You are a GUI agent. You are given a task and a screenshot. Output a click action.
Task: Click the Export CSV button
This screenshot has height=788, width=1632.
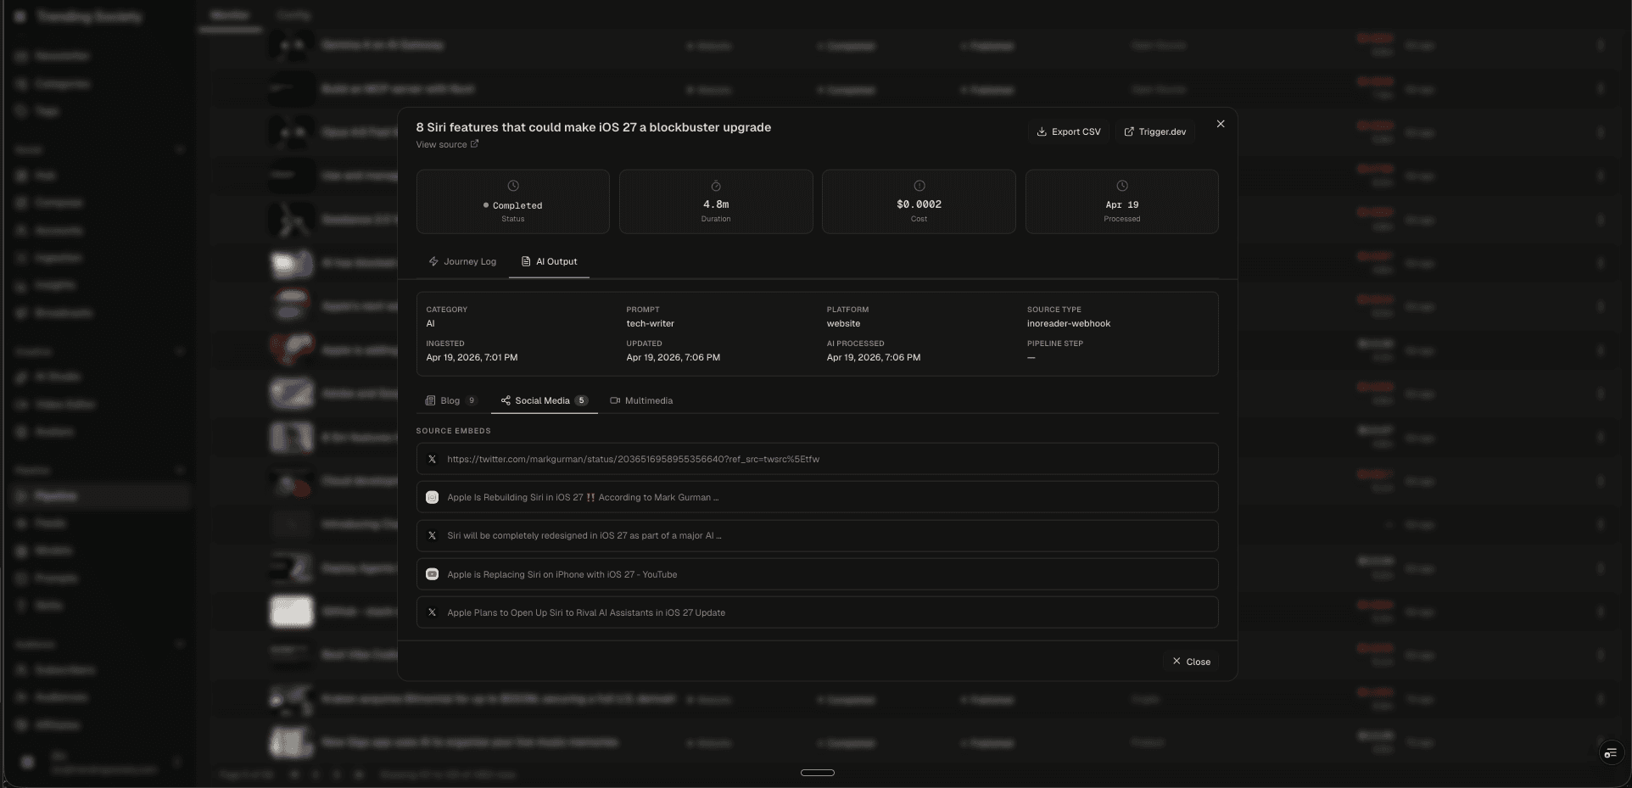1068,131
